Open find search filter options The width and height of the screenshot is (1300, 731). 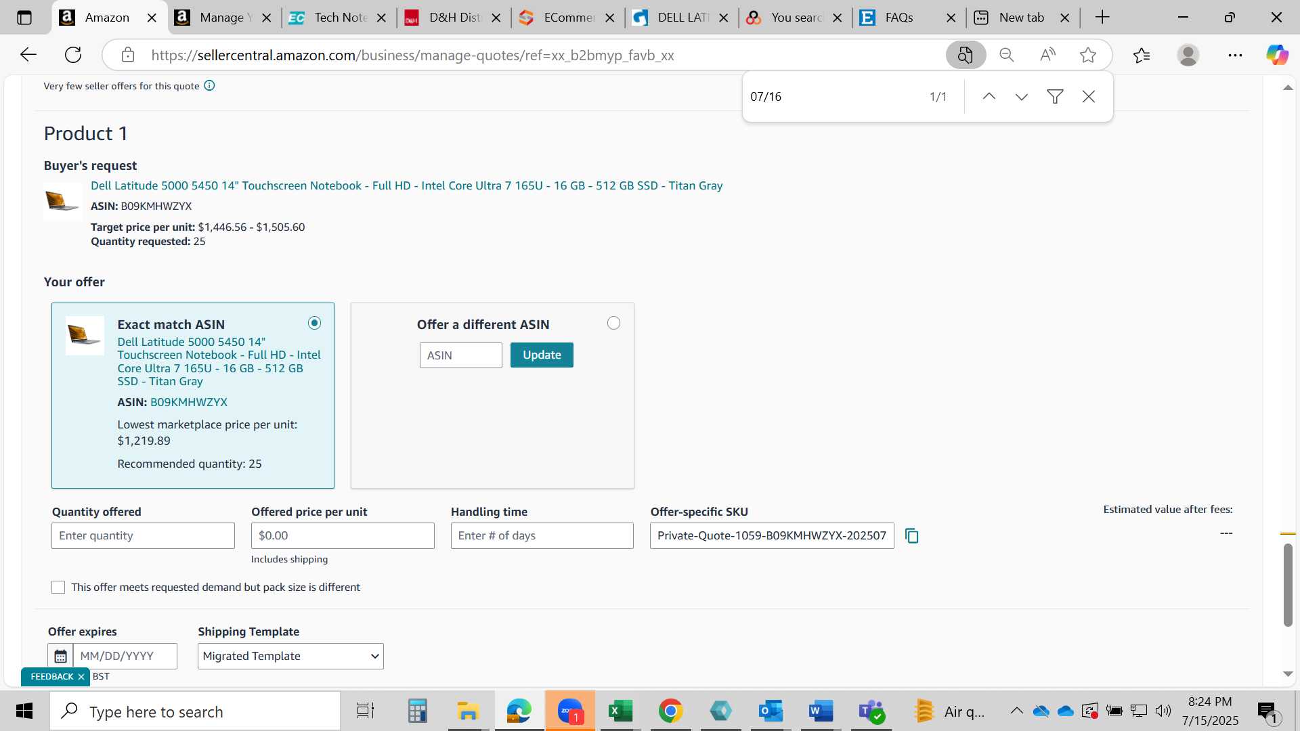click(x=1055, y=97)
